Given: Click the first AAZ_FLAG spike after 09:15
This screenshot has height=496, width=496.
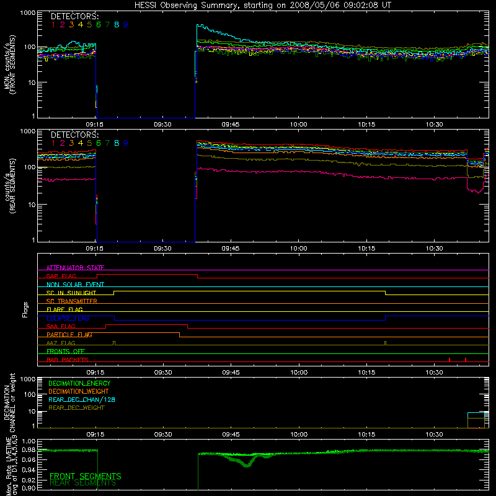Looking at the screenshot, I should pos(114,343).
